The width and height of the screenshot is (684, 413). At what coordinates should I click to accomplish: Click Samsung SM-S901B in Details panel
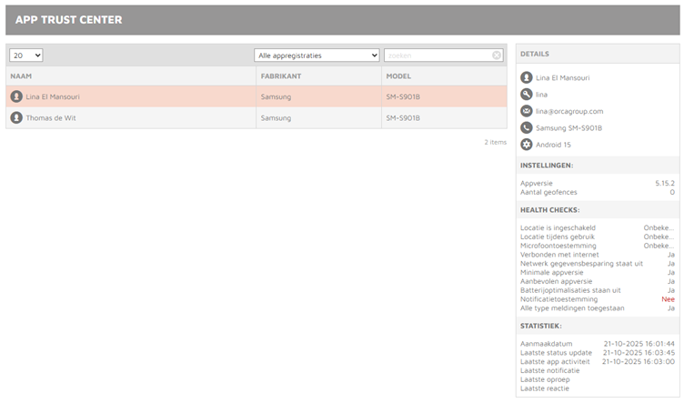[568, 128]
